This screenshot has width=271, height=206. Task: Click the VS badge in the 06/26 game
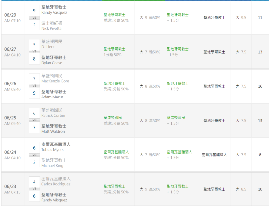tap(34, 86)
